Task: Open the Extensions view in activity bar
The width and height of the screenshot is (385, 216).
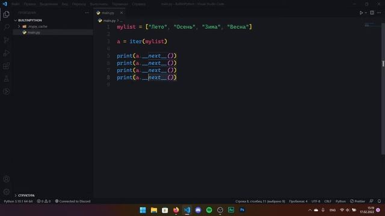Action: click(x=7, y=65)
